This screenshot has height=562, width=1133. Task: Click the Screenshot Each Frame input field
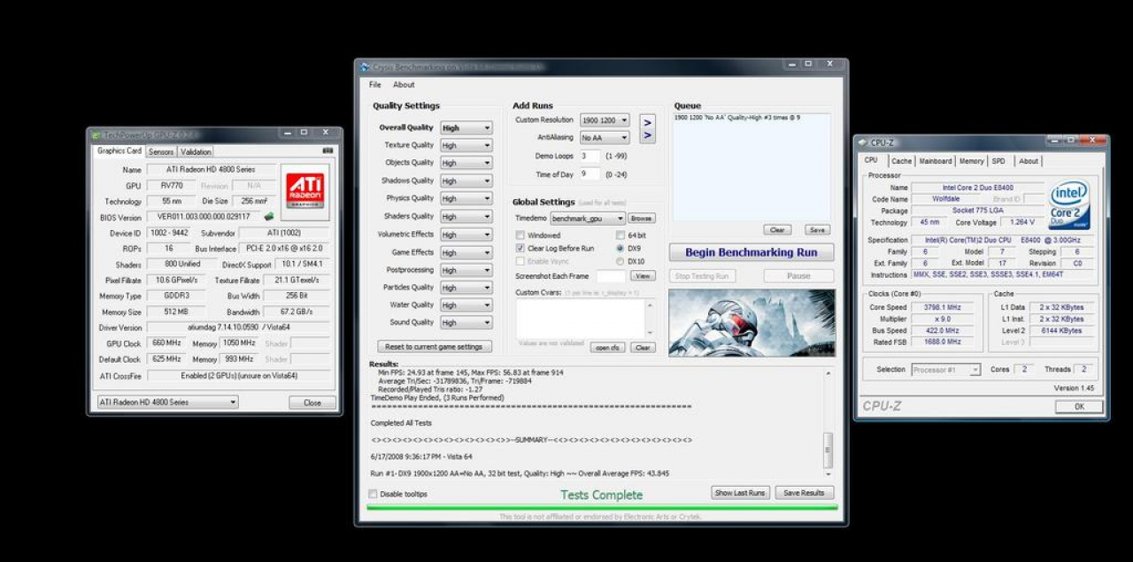pyautogui.click(x=612, y=276)
